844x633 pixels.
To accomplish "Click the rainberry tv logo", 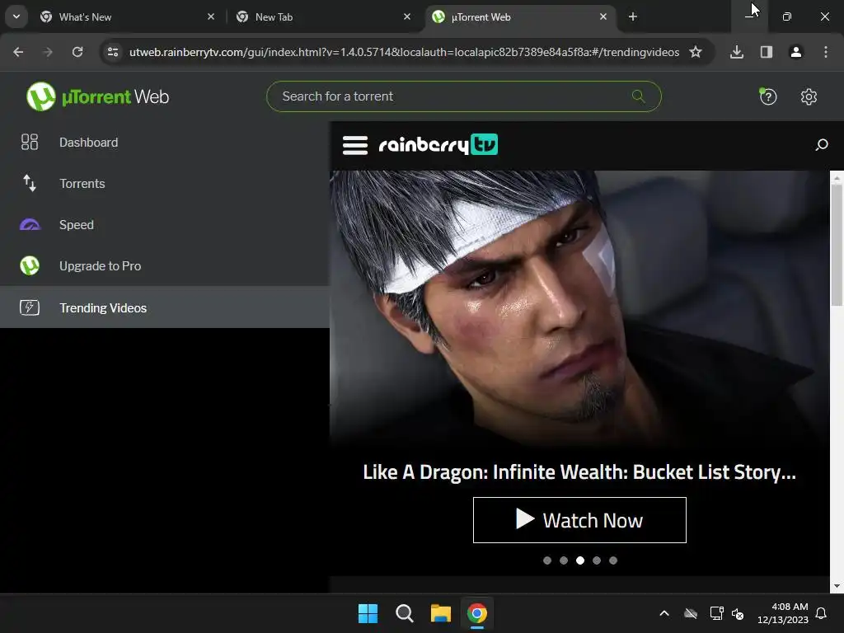I will pos(438,144).
